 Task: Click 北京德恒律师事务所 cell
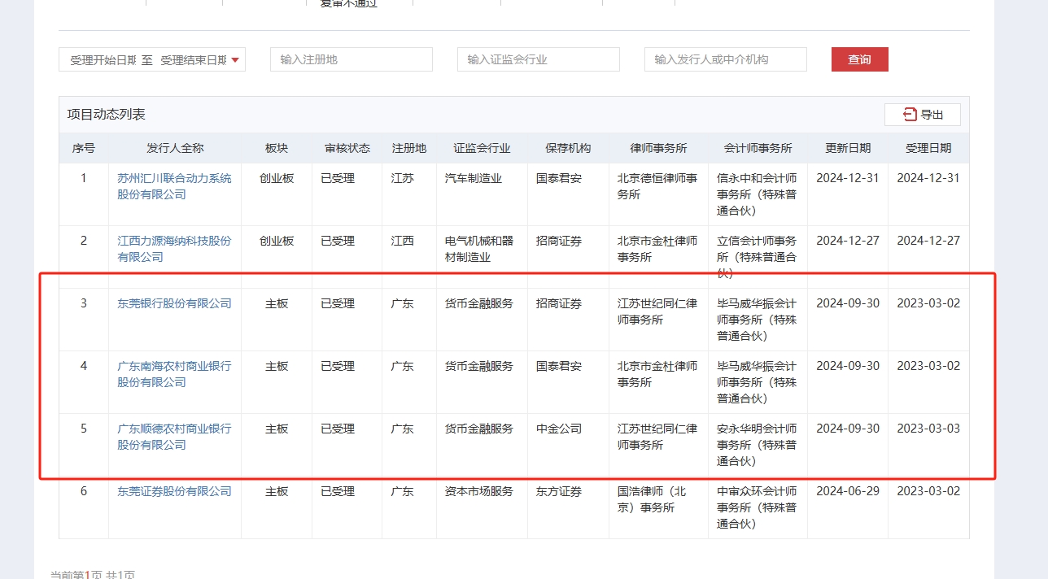pyautogui.click(x=657, y=186)
